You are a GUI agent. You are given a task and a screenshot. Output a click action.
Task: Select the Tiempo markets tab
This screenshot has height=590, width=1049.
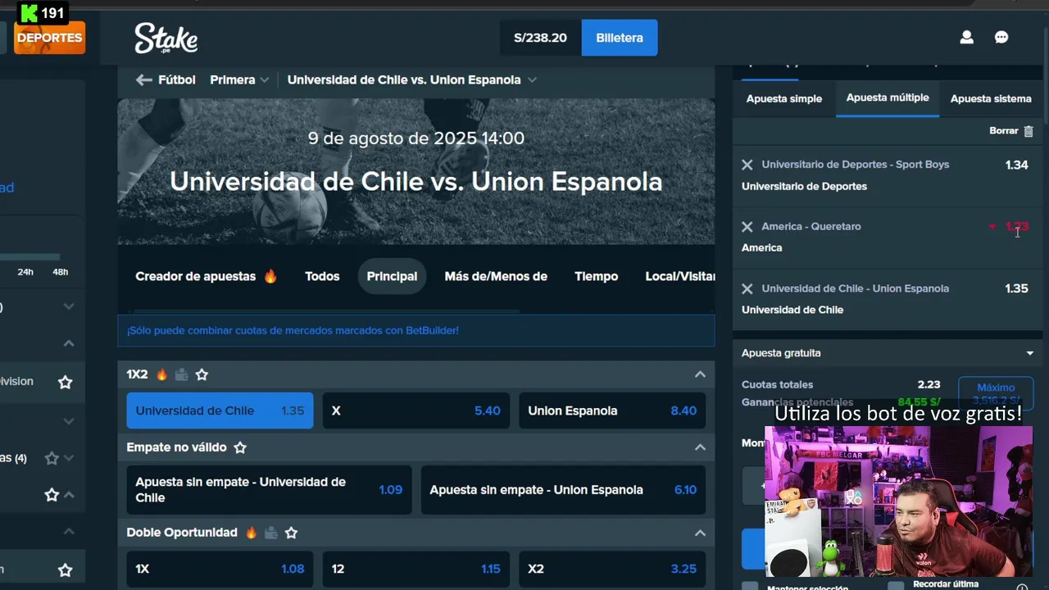click(597, 276)
